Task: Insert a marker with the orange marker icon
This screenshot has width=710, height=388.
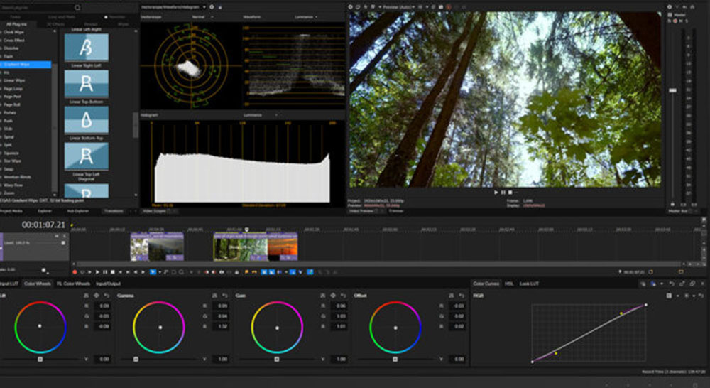Action: pos(246,272)
